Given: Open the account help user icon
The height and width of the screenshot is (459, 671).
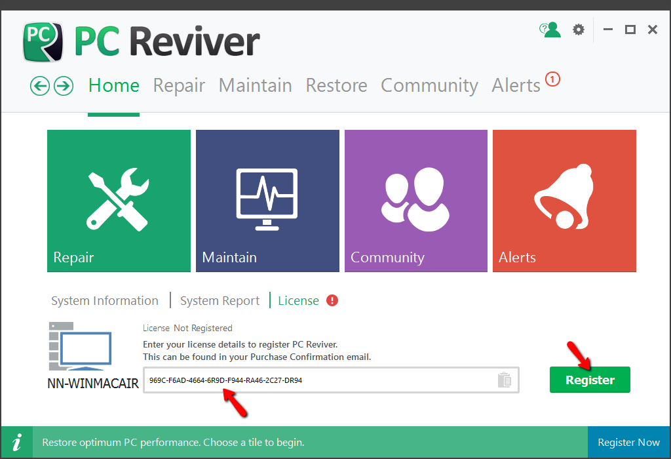Looking at the screenshot, I should pos(550,30).
